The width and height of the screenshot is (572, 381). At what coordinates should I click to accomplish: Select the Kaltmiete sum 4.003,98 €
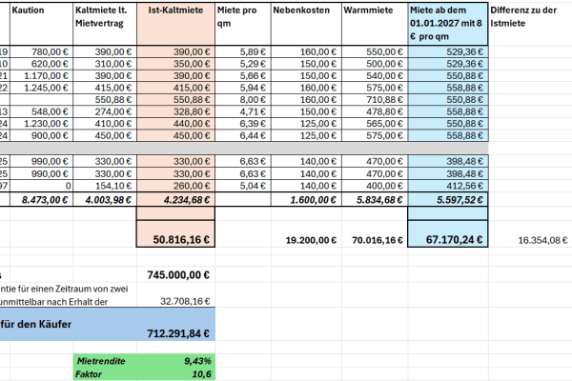point(105,199)
